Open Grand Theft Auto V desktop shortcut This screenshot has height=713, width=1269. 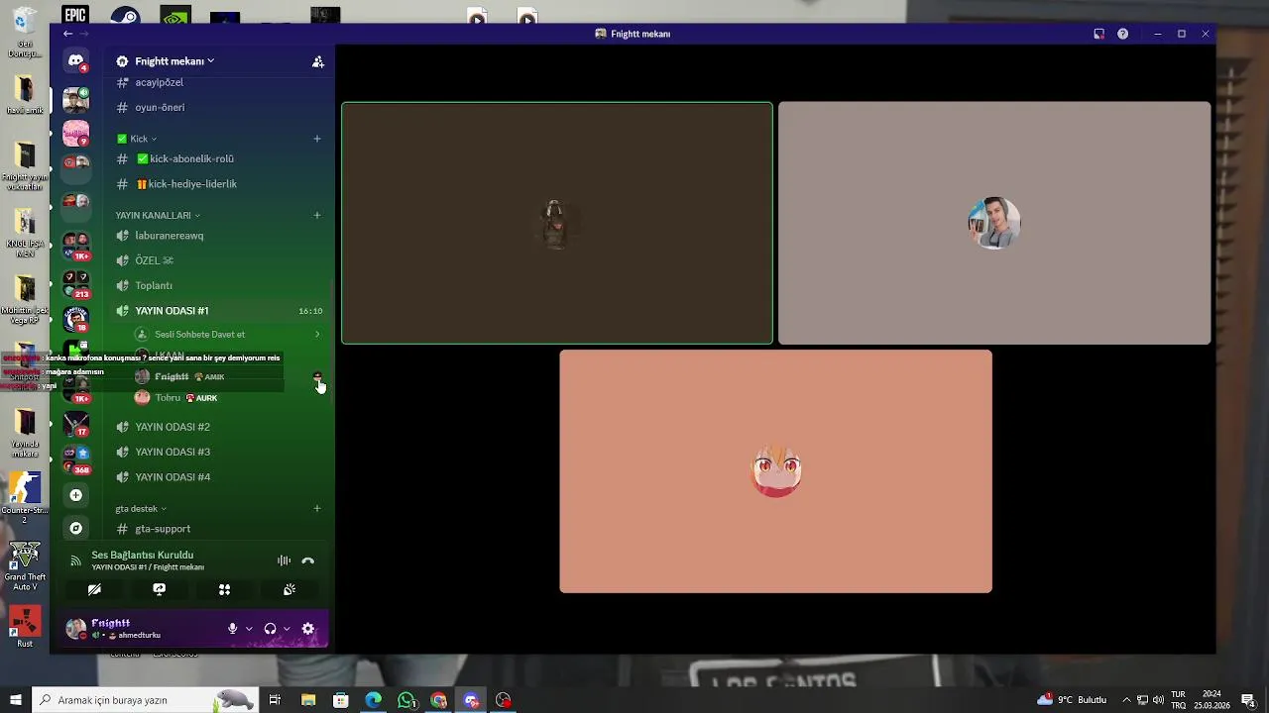[25, 566]
